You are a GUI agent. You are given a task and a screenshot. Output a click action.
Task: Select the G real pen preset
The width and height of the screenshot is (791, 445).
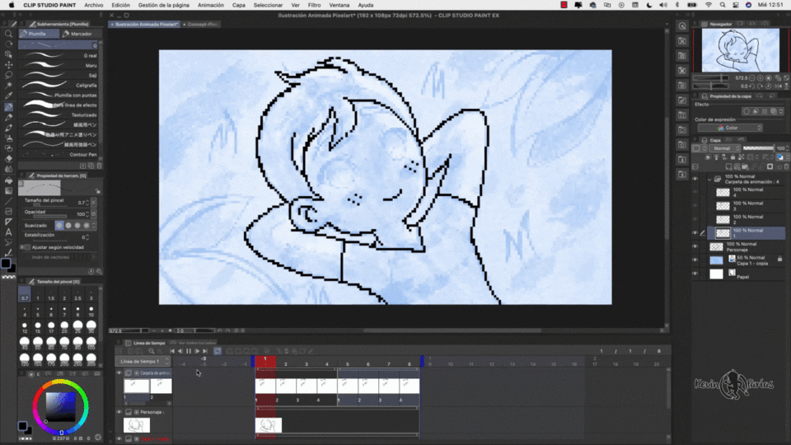tap(58, 55)
